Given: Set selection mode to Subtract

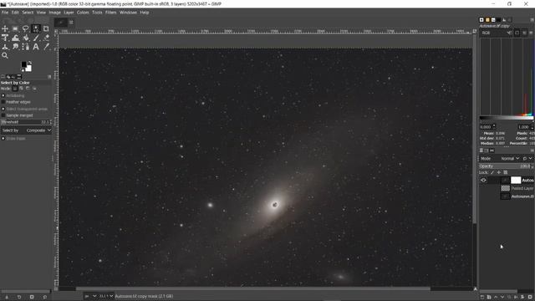Looking at the screenshot, I should click(x=28, y=89).
